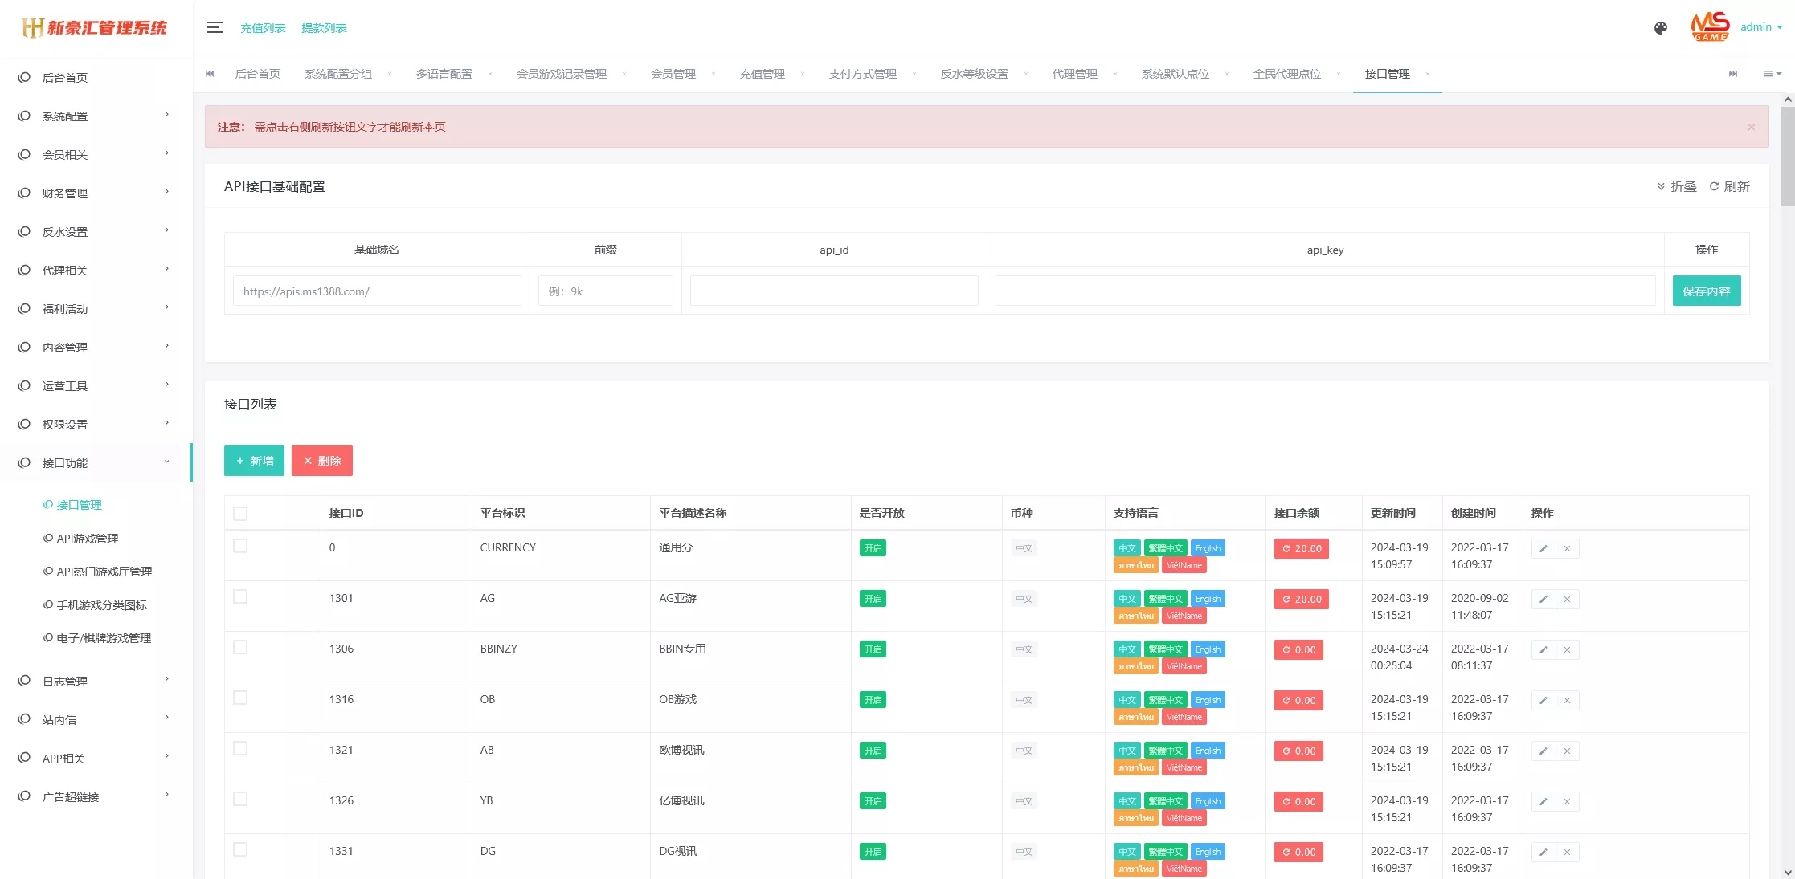The image size is (1795, 879).
Task: Edit the CURRENCY interface with the pencil icon
Action: click(1542, 547)
